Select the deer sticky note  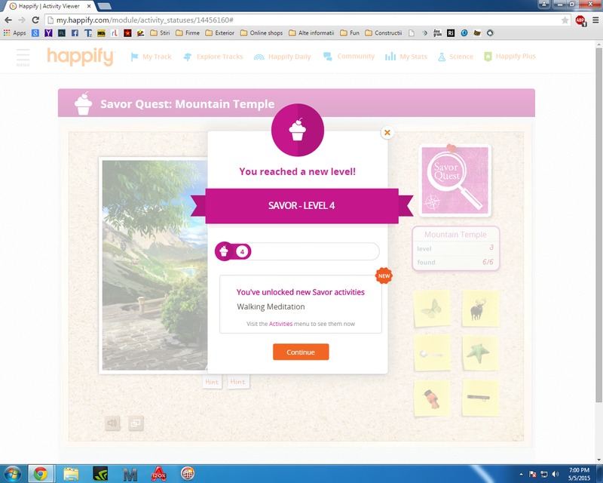480,309
